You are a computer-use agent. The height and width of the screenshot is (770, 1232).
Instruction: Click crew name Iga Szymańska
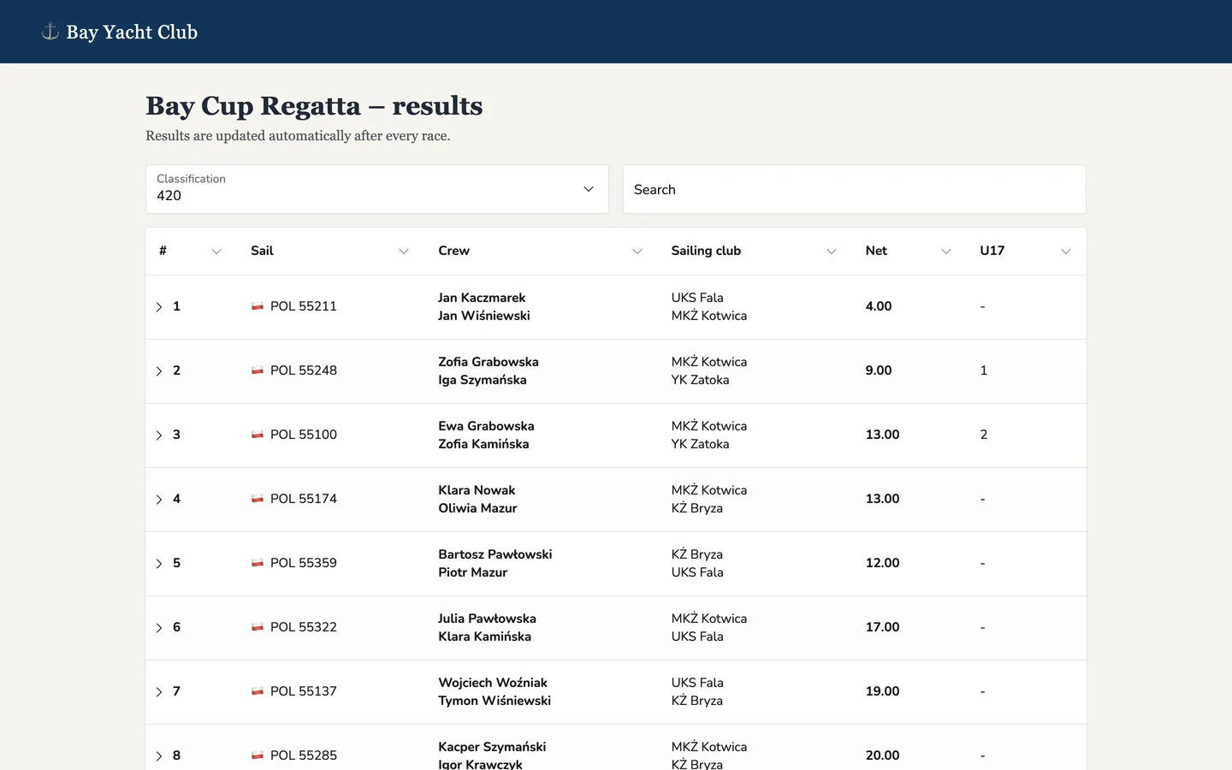point(483,380)
